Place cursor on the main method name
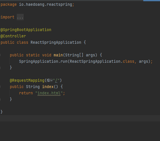Viewport: 160px width, 141px height. click(58, 55)
